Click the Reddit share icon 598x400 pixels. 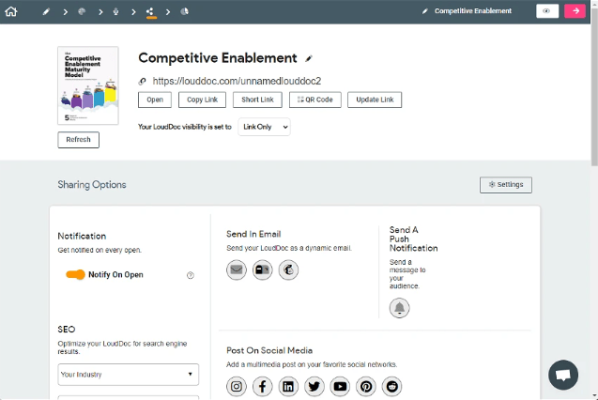coord(391,386)
